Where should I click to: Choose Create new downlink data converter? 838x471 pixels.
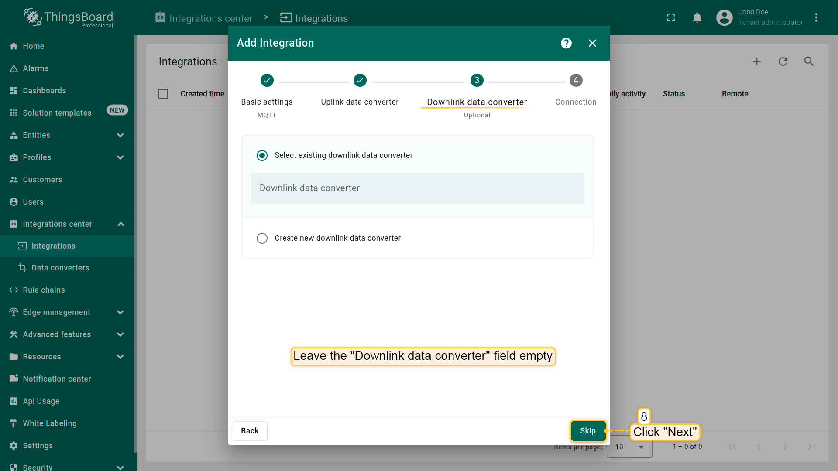(262, 238)
